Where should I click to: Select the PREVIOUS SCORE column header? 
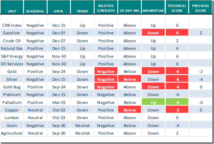(200, 9)
